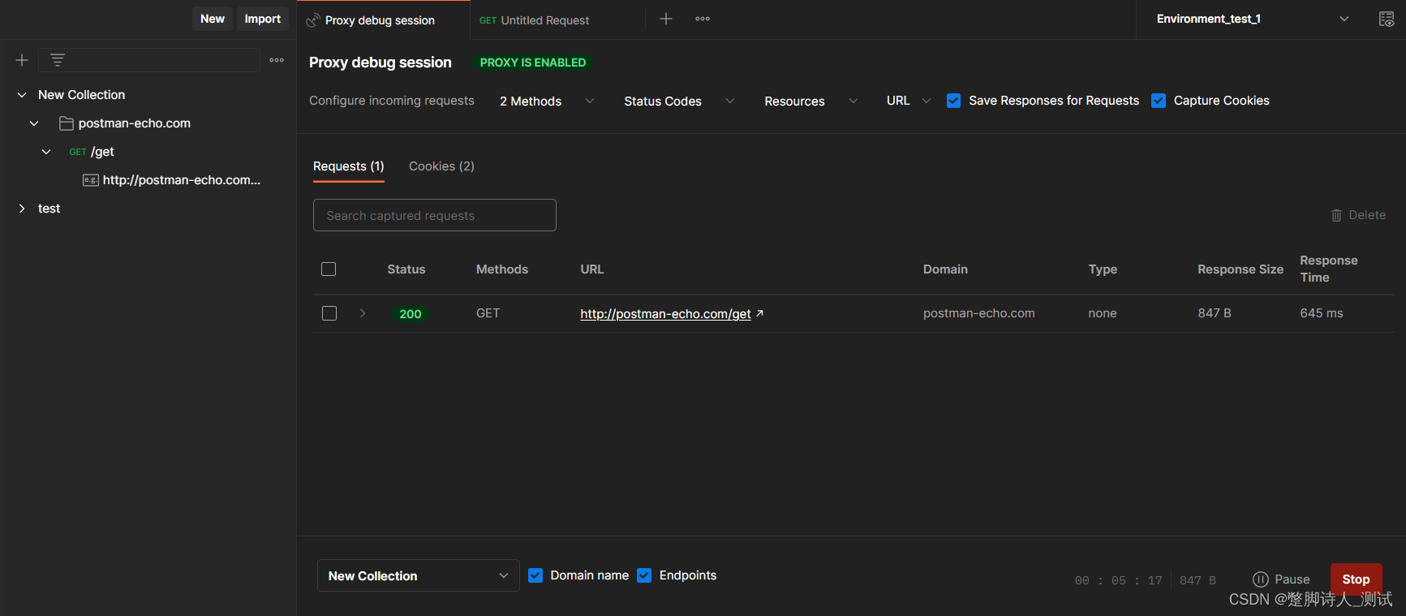Select the 200 GET request row checkbox
Viewport: 1406px width, 616px height.
[329, 313]
